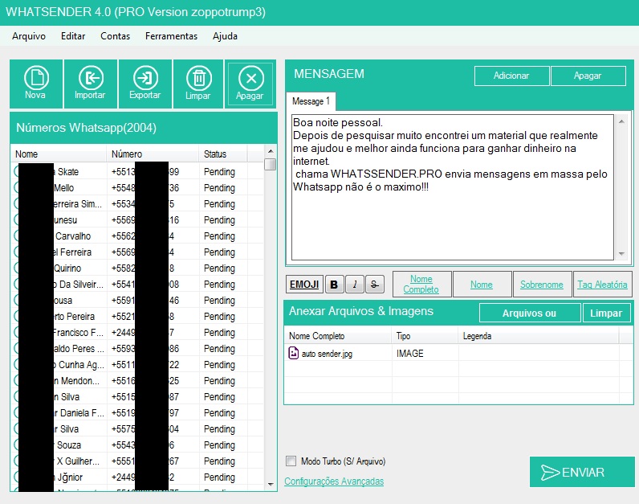Toggle bold text formatting button
The width and height of the screenshot is (639, 504).
(x=334, y=285)
